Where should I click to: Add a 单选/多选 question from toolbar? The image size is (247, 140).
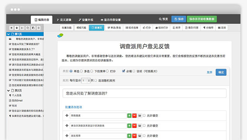114,28
